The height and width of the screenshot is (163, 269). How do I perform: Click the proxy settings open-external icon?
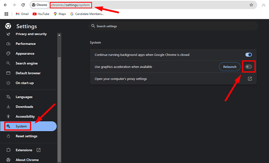249,79
